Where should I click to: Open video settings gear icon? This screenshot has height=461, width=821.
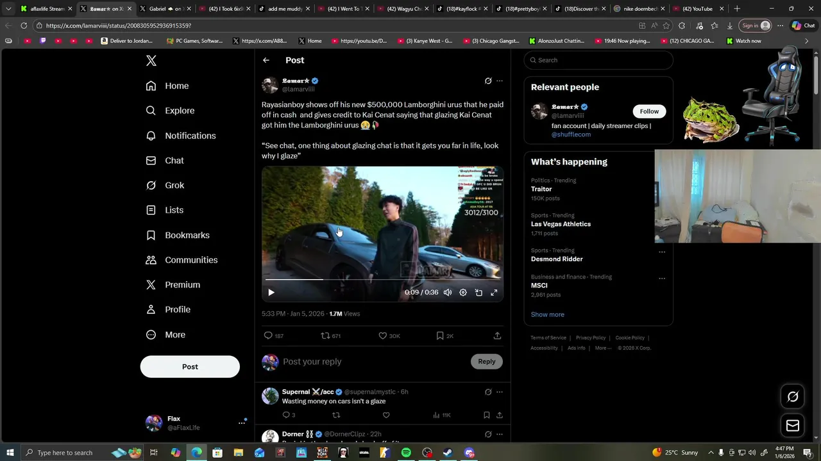[463, 293]
